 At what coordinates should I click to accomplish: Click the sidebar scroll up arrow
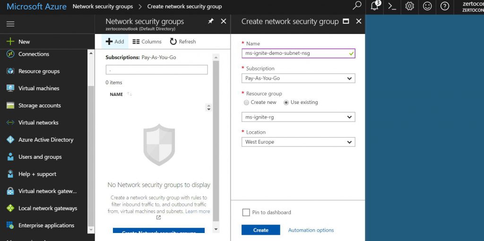(x=91, y=53)
